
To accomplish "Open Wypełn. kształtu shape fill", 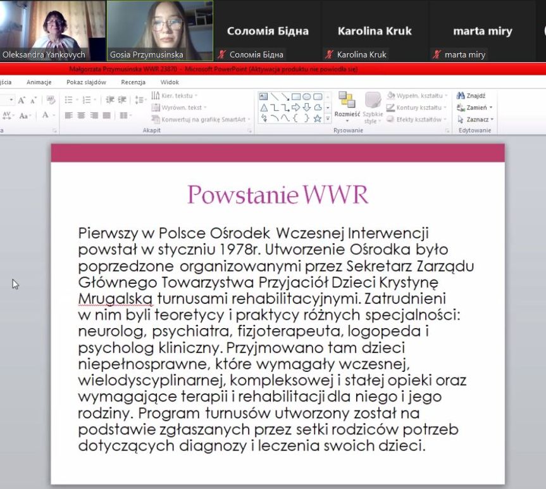I will (x=417, y=96).
